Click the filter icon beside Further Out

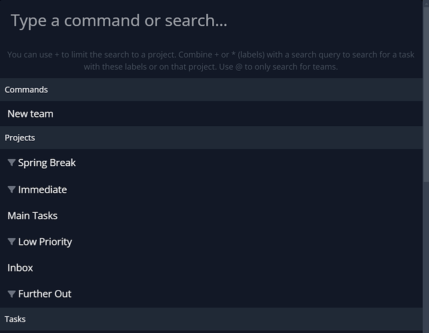(11, 294)
